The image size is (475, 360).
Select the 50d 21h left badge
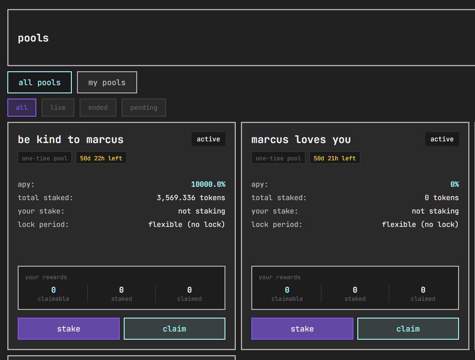click(335, 158)
